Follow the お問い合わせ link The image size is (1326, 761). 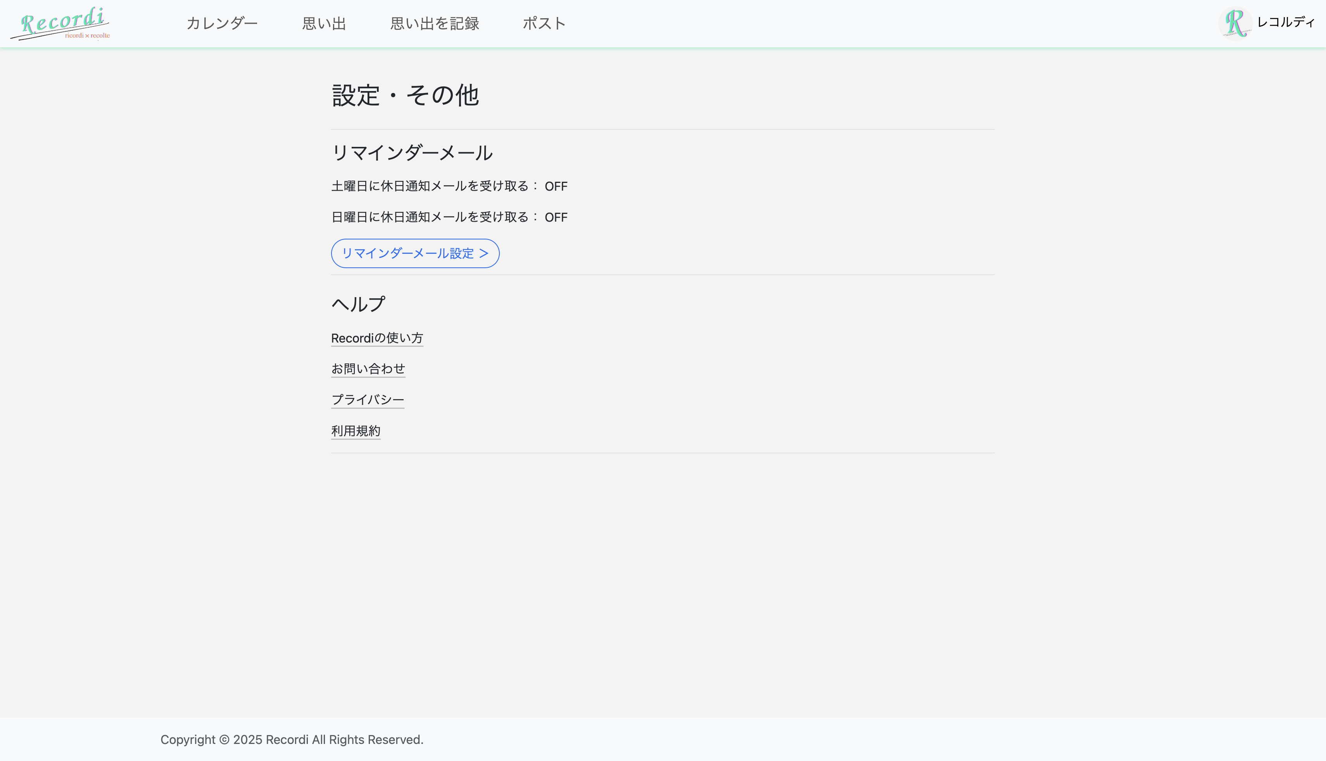click(368, 369)
